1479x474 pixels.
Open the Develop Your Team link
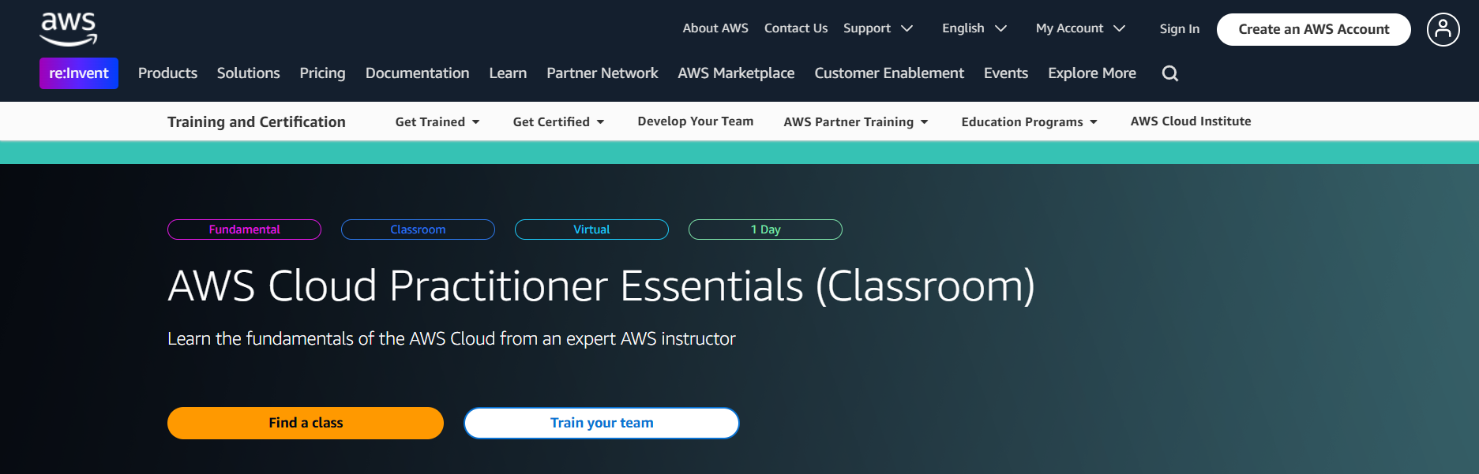pyautogui.click(x=696, y=121)
